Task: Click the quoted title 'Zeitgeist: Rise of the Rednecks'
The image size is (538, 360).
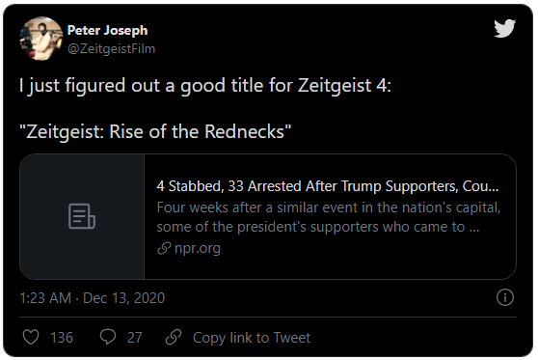Action: pos(155,131)
